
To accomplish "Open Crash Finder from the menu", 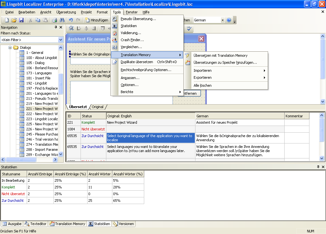I will pyautogui.click(x=147, y=40).
